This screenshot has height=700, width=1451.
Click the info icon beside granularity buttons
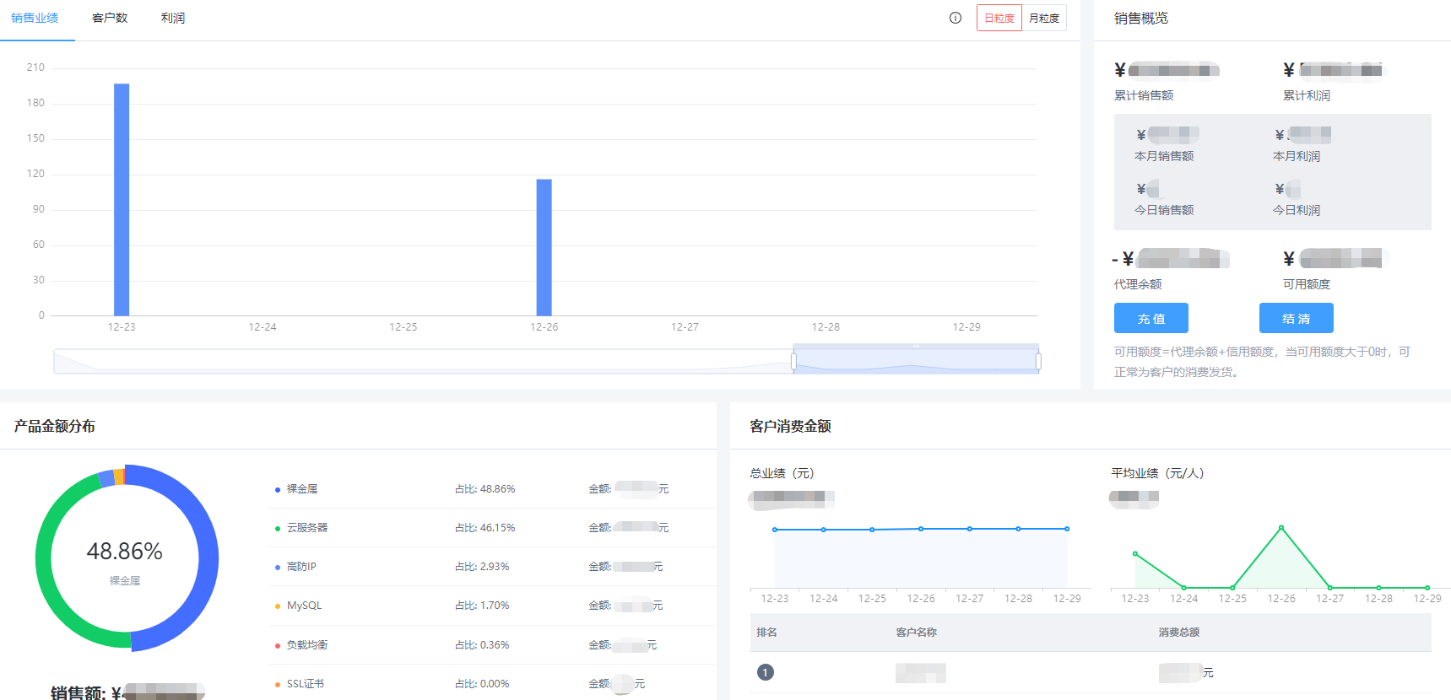pos(956,18)
